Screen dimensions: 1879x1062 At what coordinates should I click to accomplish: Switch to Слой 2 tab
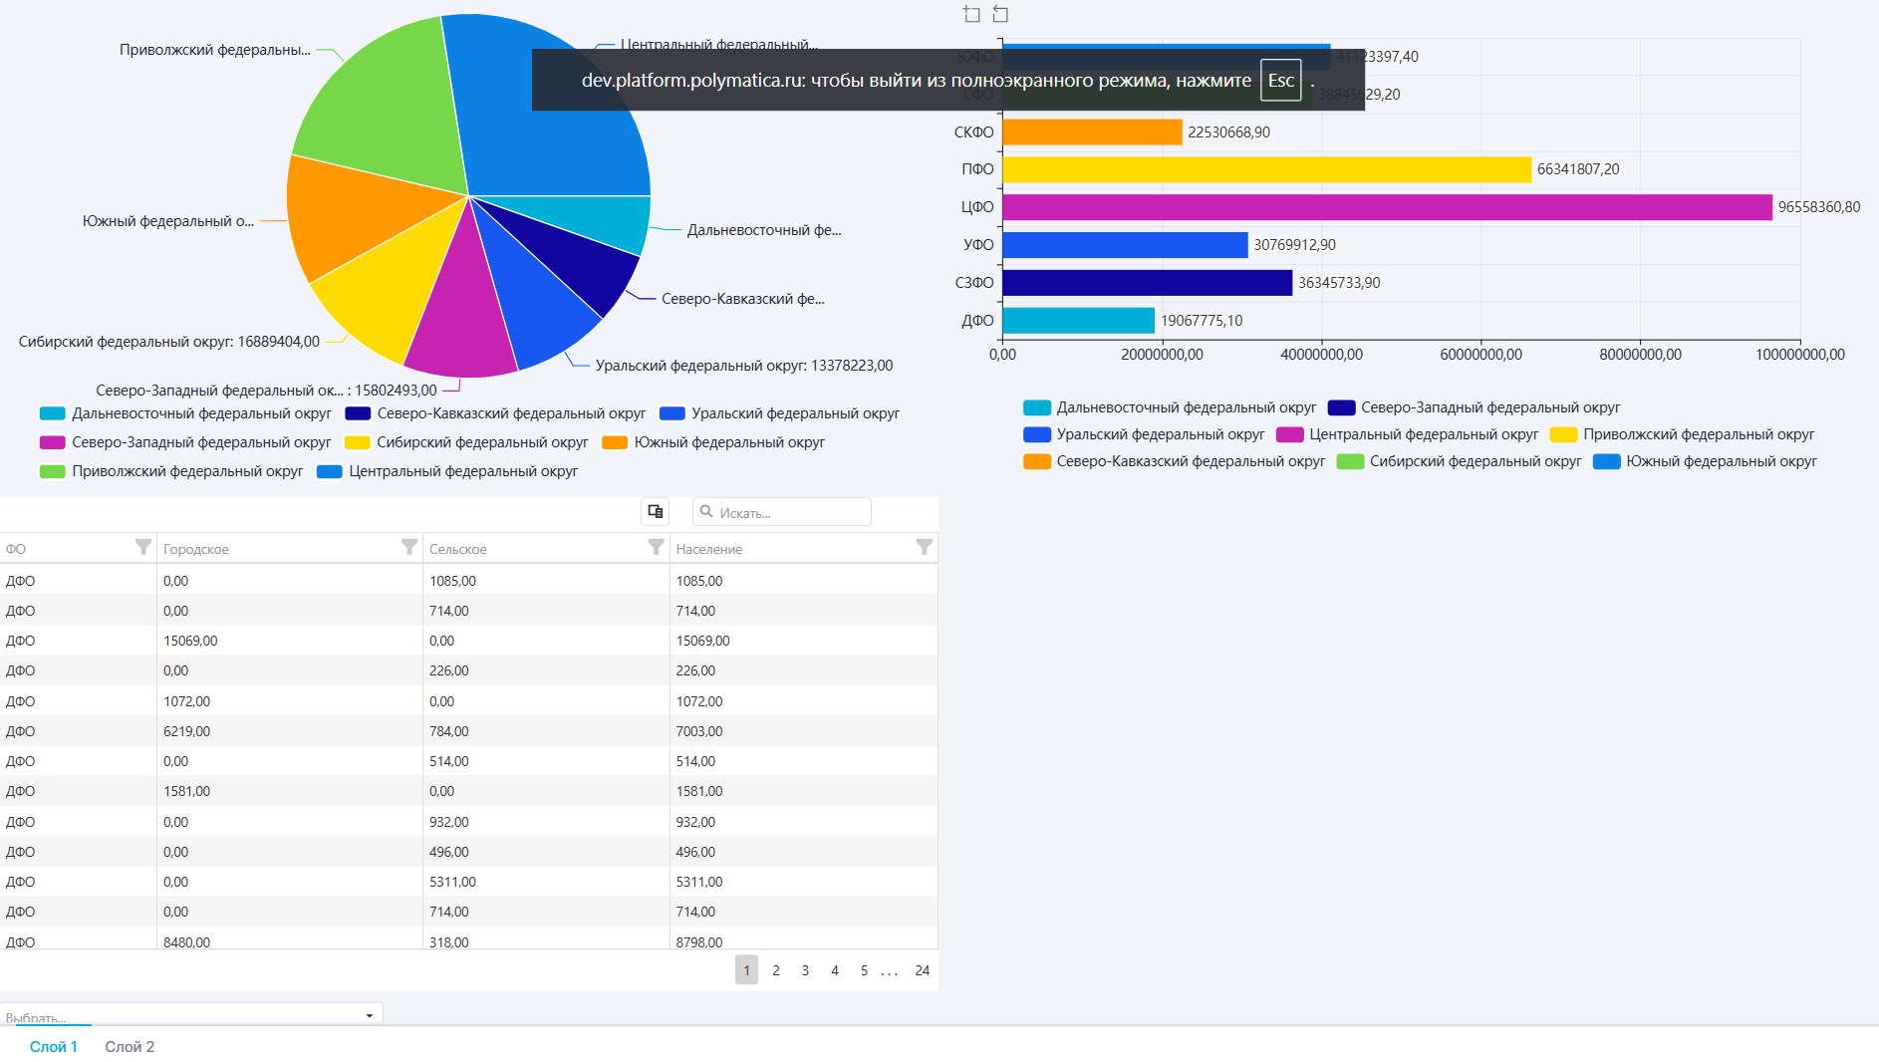[x=130, y=1046]
